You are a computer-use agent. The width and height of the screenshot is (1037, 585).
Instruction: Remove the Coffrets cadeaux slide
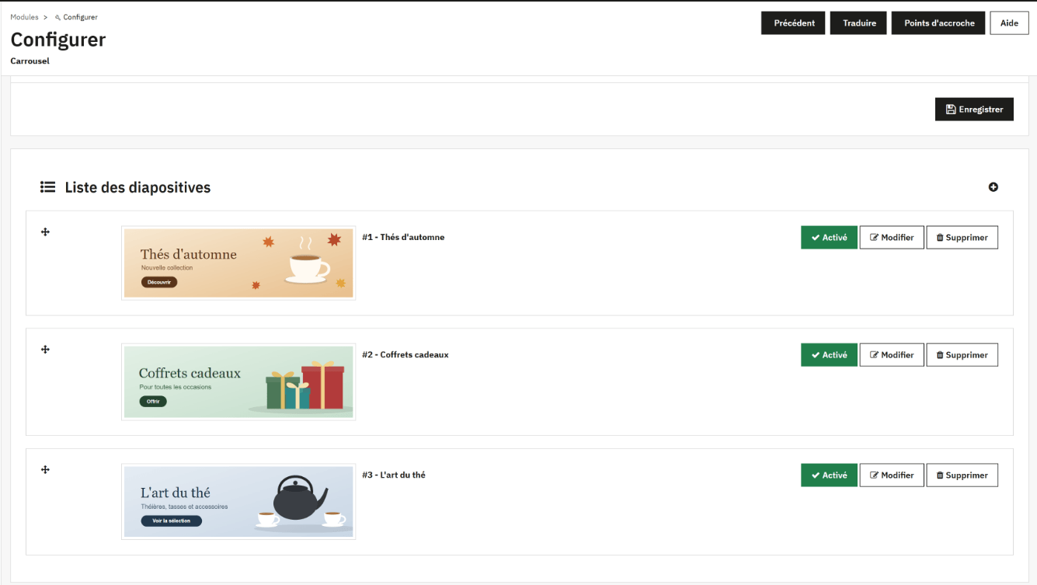pos(962,355)
